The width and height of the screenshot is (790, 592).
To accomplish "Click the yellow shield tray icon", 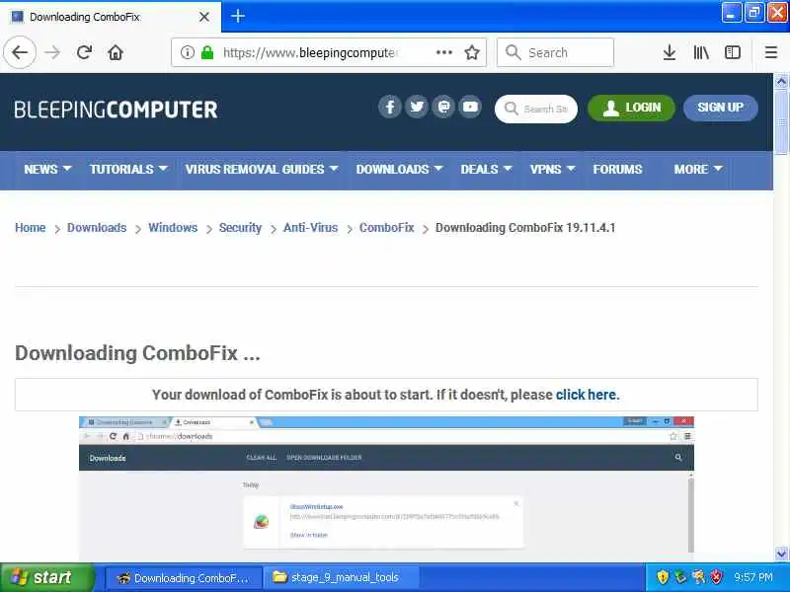I will click(x=662, y=577).
